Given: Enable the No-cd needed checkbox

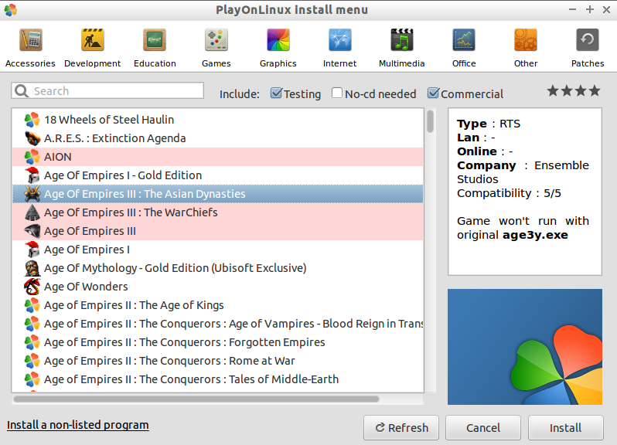Looking at the screenshot, I should click(x=337, y=93).
